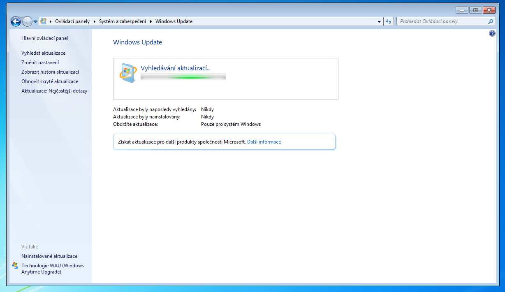Open Aktualizace: Nejčastější dotazy
The height and width of the screenshot is (292, 505).
[54, 91]
